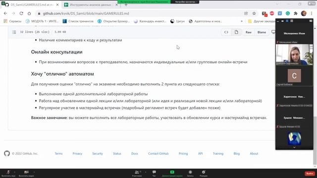Click Zoom green share screen button
This screenshot has height=178, width=317.
click(172, 174)
